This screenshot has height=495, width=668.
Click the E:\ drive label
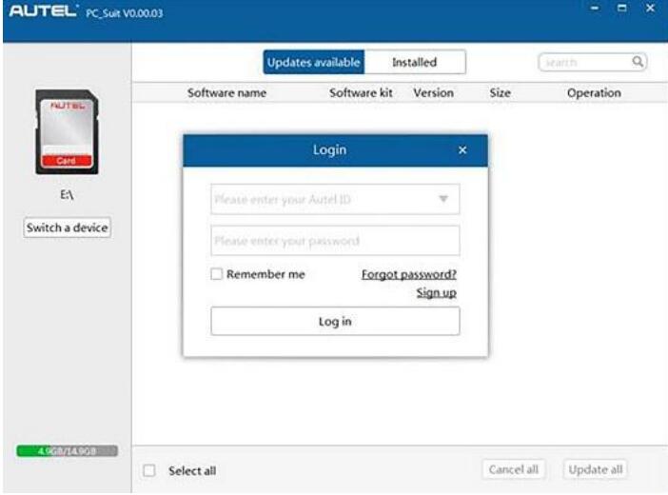click(x=67, y=195)
